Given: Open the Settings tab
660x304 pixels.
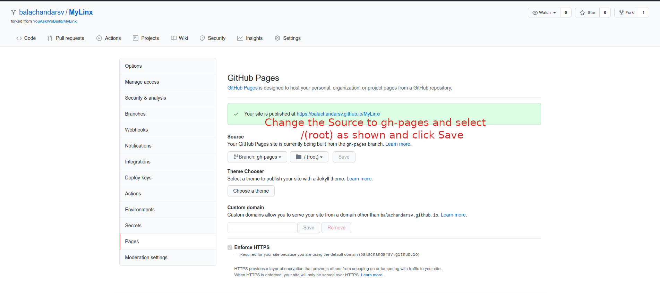Looking at the screenshot, I should coord(288,38).
